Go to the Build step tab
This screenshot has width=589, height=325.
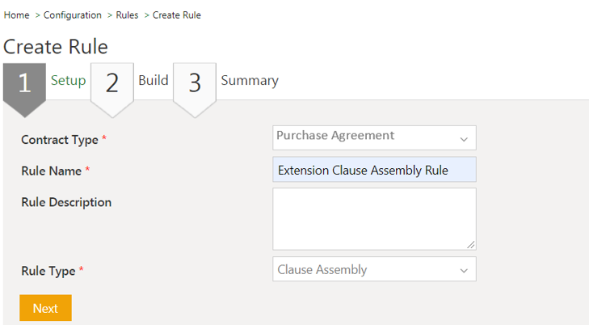[153, 81]
